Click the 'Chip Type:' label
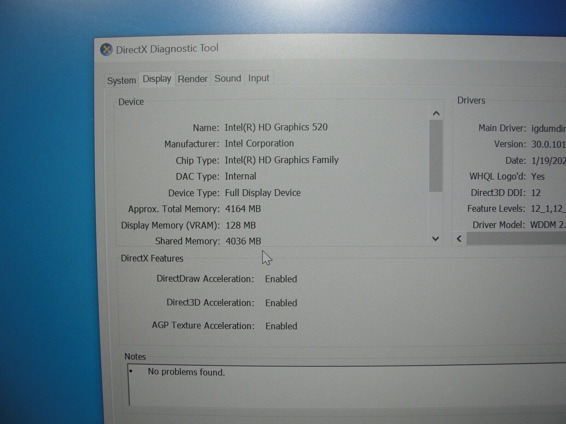 tap(197, 160)
